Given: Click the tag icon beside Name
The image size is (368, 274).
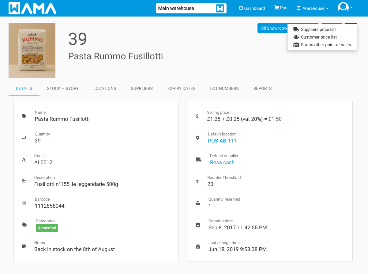Looking at the screenshot, I should 24,116.
